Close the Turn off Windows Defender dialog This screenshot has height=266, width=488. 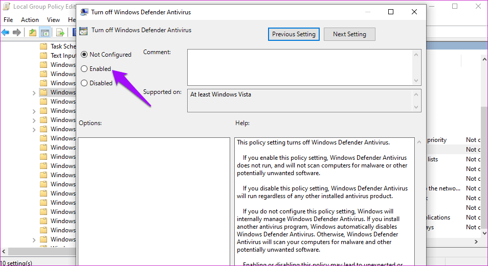pyautogui.click(x=414, y=12)
